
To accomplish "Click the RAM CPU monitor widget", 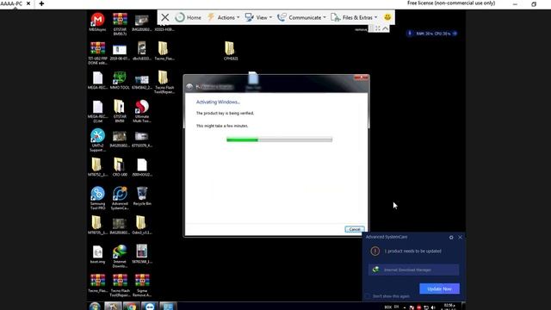I will pyautogui.click(x=433, y=34).
